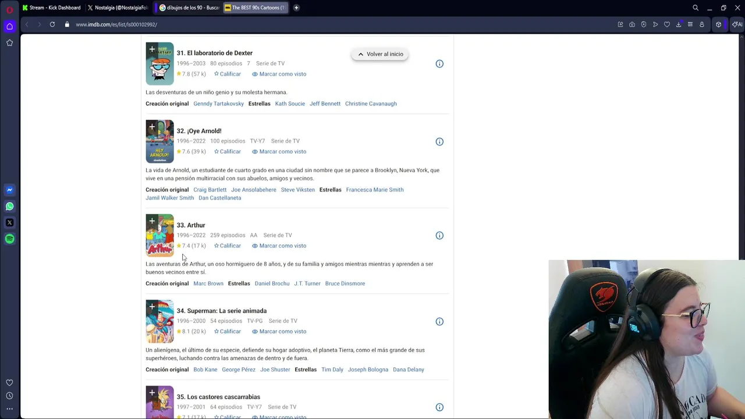Show info icon for Arthur
745x419 pixels.
click(x=439, y=236)
